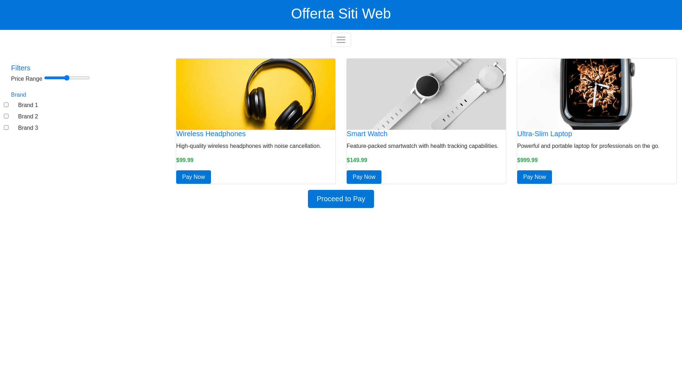Click the Offerta Siti Web header title
The image size is (682, 384).
[341, 14]
